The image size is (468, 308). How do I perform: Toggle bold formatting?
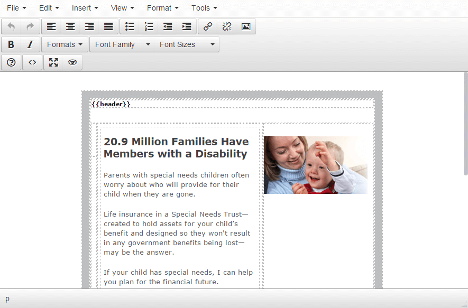[11, 44]
